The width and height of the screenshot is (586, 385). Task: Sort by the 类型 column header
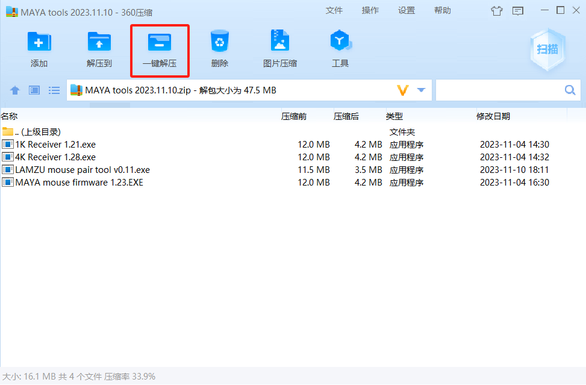394,116
